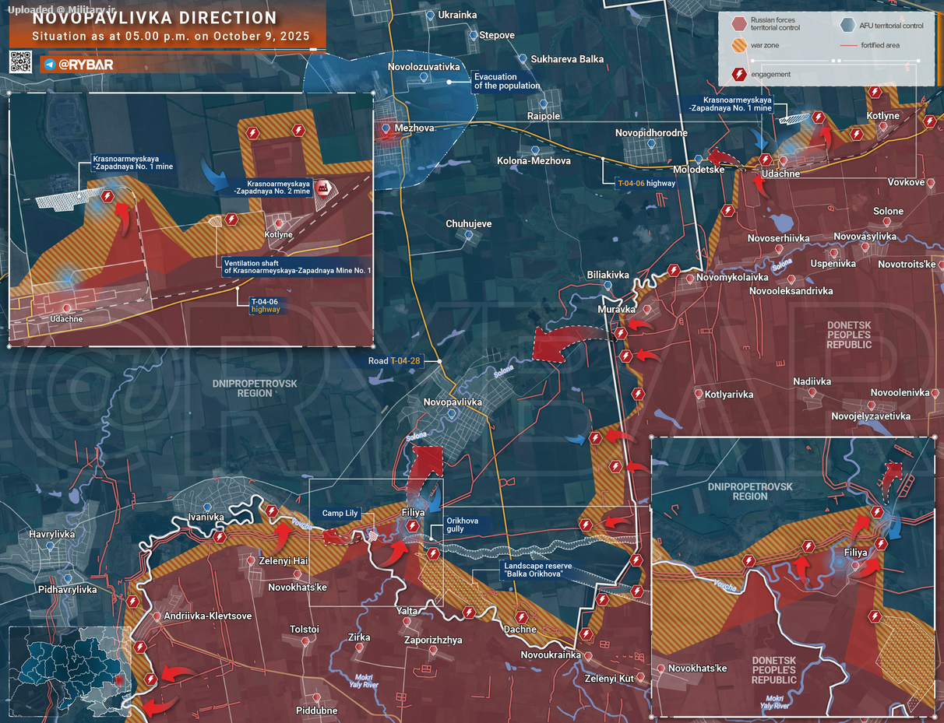
Task: Select the Biliakivka town marker
Action: (608, 286)
